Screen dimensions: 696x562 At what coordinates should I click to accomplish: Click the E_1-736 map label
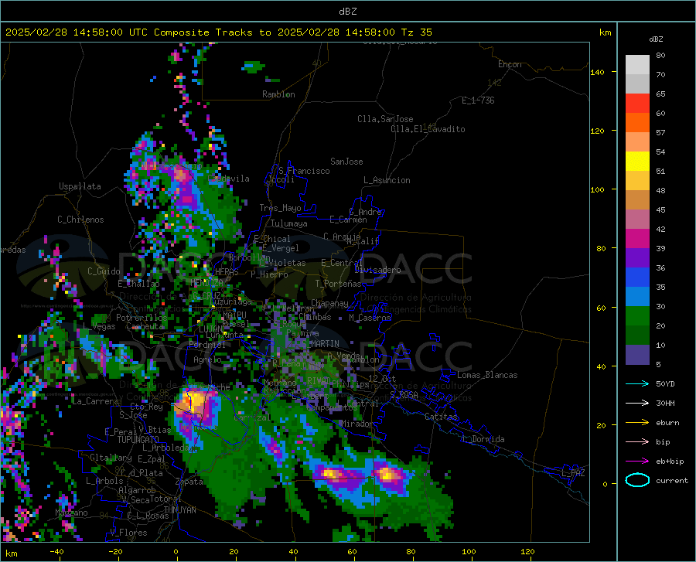point(478,100)
